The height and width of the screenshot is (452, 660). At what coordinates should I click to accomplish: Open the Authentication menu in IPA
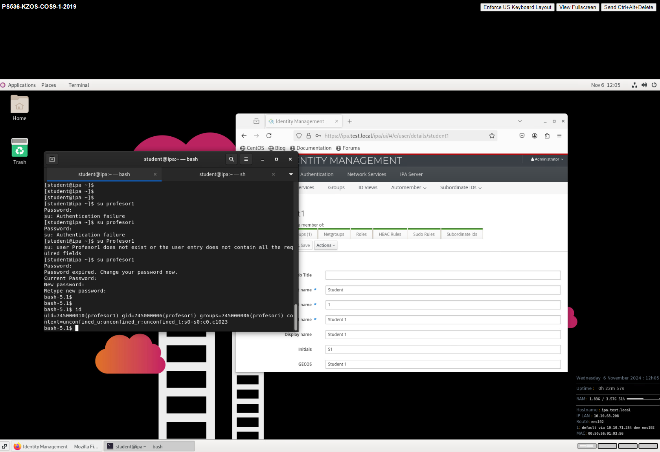coord(317,174)
